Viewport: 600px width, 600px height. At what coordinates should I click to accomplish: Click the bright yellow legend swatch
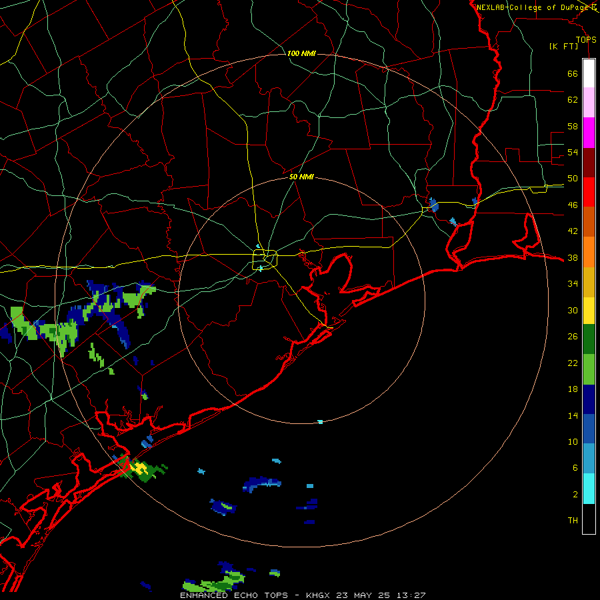click(589, 311)
